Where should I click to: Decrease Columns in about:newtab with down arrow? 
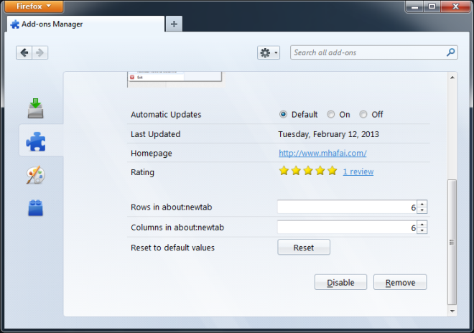tap(422, 230)
